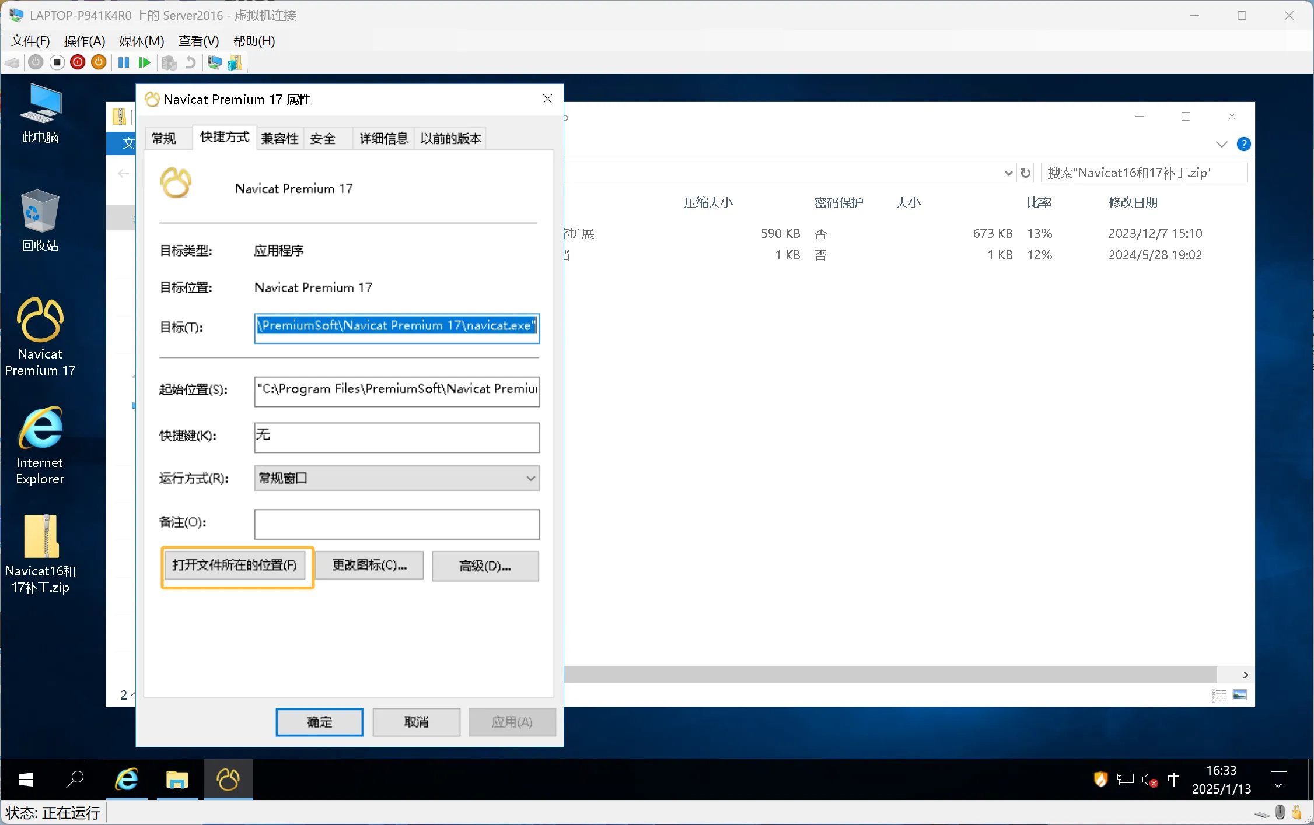Click muted volume tray icon

[1149, 780]
